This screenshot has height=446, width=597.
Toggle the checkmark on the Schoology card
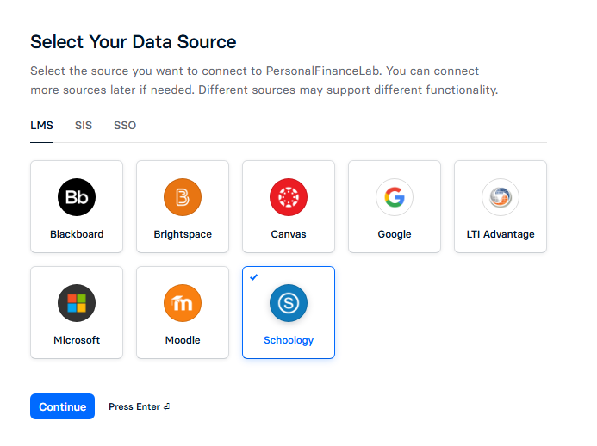pyautogui.click(x=253, y=277)
